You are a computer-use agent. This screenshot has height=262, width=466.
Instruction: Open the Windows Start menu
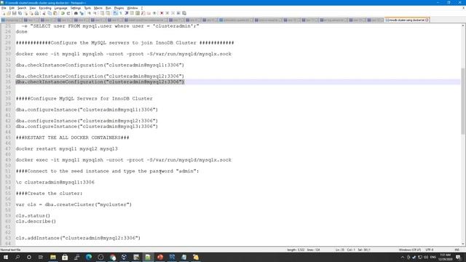[6, 257]
